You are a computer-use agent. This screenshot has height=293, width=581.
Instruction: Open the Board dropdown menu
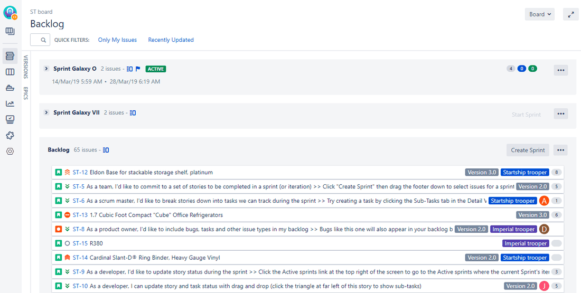point(540,15)
